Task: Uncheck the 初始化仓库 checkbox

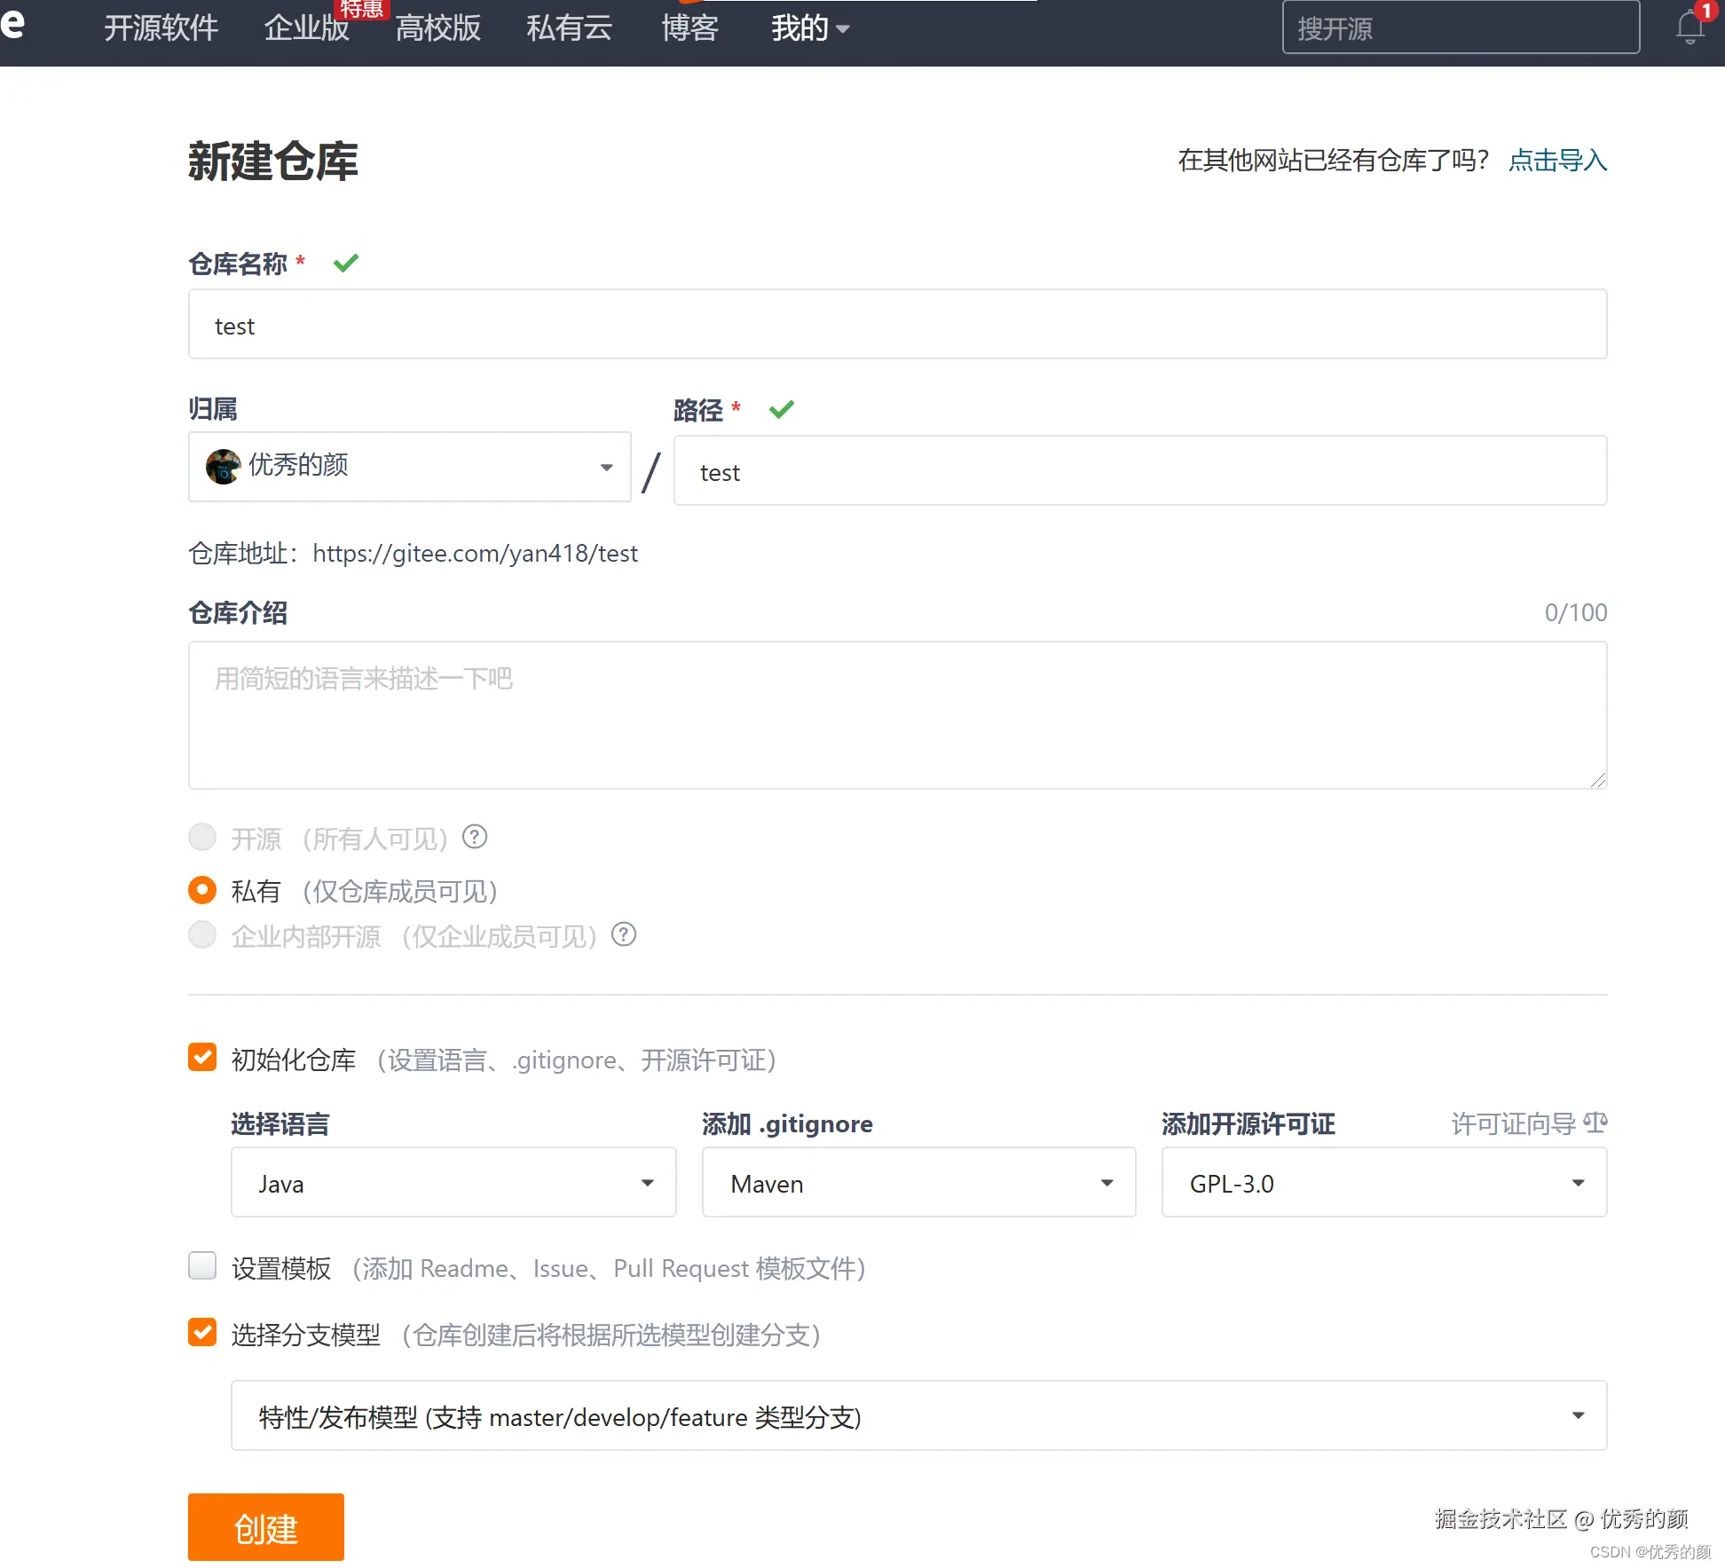Action: pyautogui.click(x=202, y=1057)
